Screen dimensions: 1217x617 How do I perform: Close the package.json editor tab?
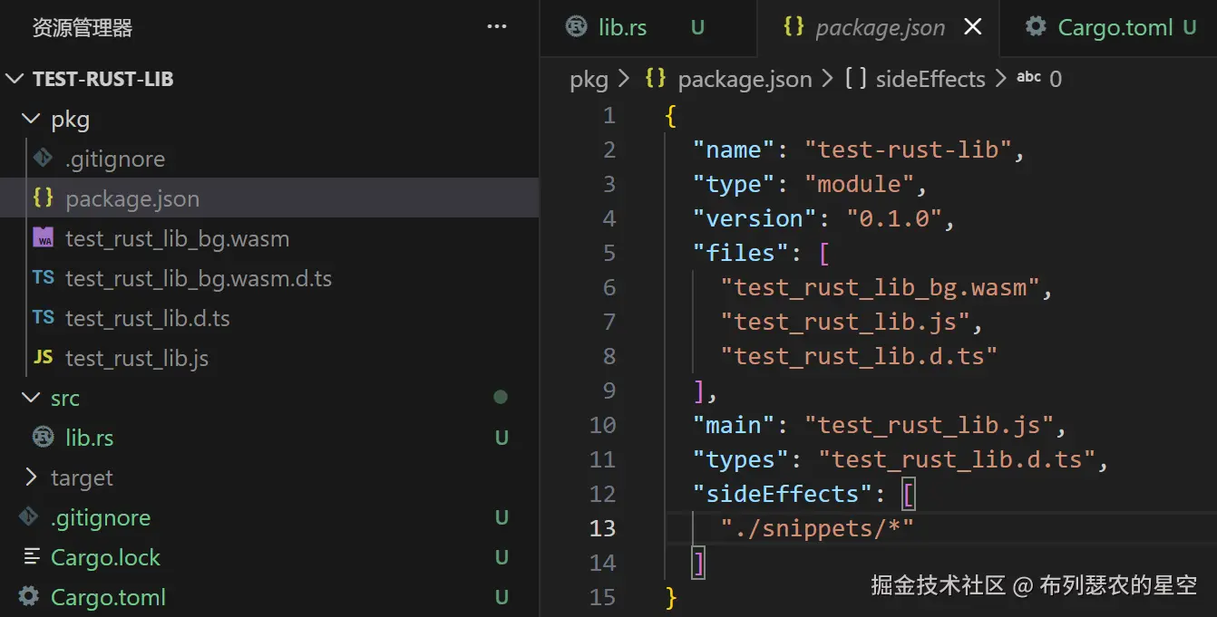click(972, 27)
